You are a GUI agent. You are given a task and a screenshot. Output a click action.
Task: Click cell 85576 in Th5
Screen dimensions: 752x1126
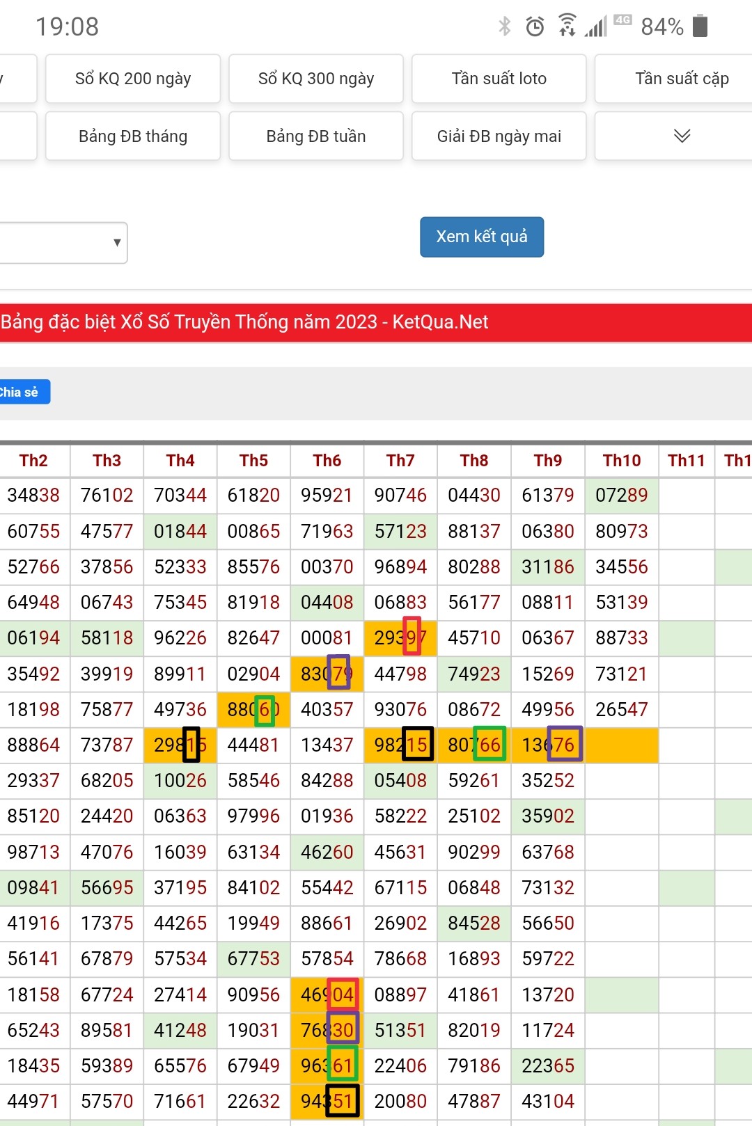(x=254, y=567)
